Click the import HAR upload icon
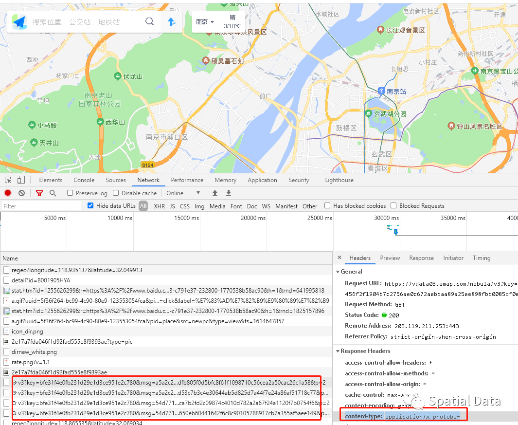The image size is (518, 425). 215,193
